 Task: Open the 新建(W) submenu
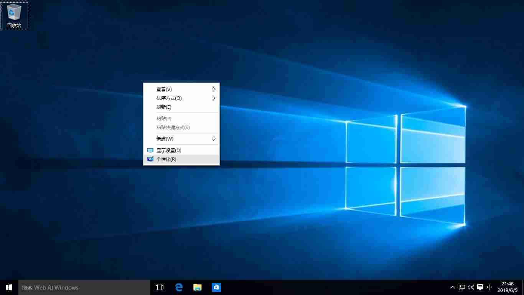[x=181, y=139]
